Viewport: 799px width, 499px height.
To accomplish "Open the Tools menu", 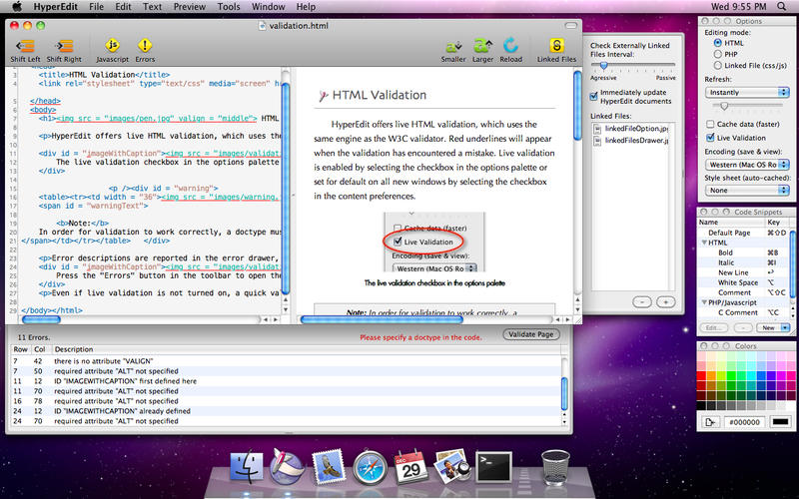I will 228,7.
